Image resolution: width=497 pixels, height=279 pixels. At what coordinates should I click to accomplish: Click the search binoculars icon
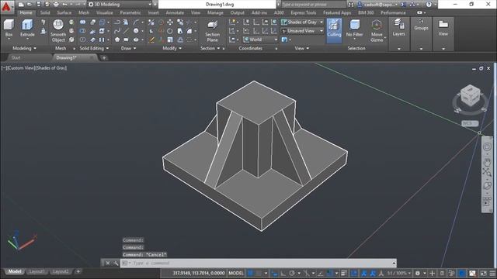click(350, 5)
